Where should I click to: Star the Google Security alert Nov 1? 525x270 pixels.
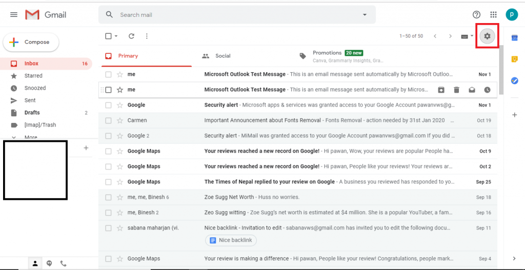(119, 105)
